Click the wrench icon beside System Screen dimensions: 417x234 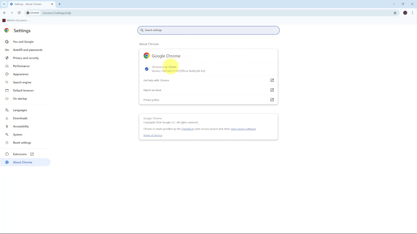(7, 134)
